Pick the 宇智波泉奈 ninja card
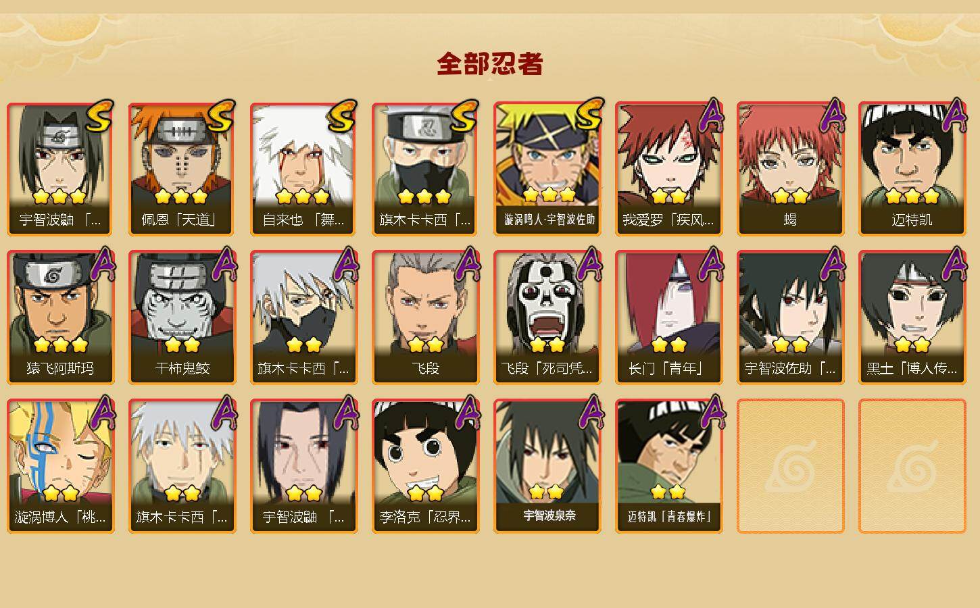The width and height of the screenshot is (980, 608). [x=547, y=466]
